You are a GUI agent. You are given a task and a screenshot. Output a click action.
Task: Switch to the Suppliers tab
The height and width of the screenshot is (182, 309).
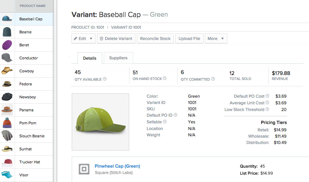pyautogui.click(x=118, y=58)
